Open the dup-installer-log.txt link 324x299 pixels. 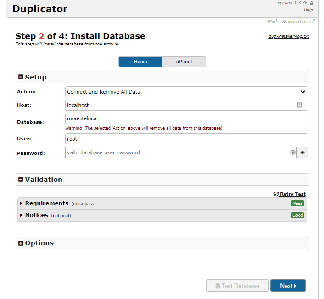(289, 36)
